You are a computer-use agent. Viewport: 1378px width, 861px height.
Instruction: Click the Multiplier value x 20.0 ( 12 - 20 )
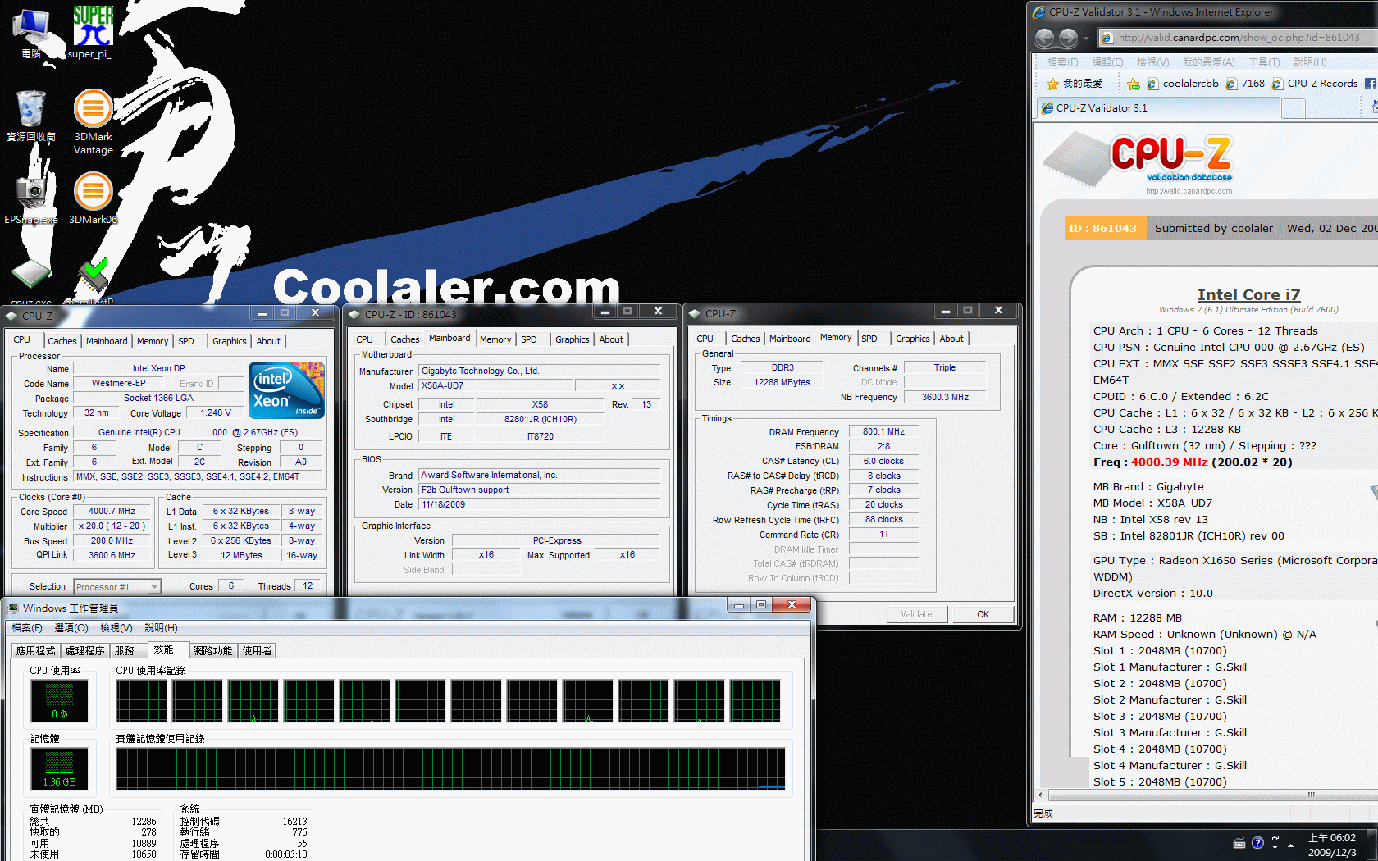(112, 526)
